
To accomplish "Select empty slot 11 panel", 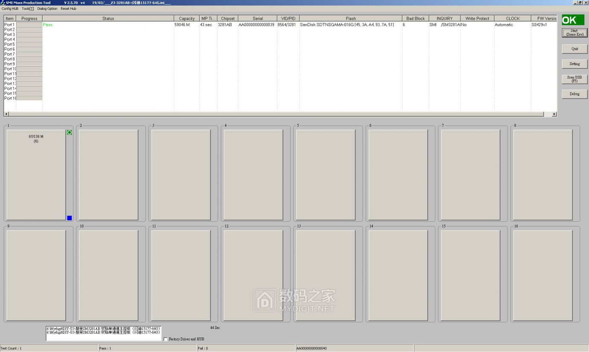I will pyautogui.click(x=181, y=276).
